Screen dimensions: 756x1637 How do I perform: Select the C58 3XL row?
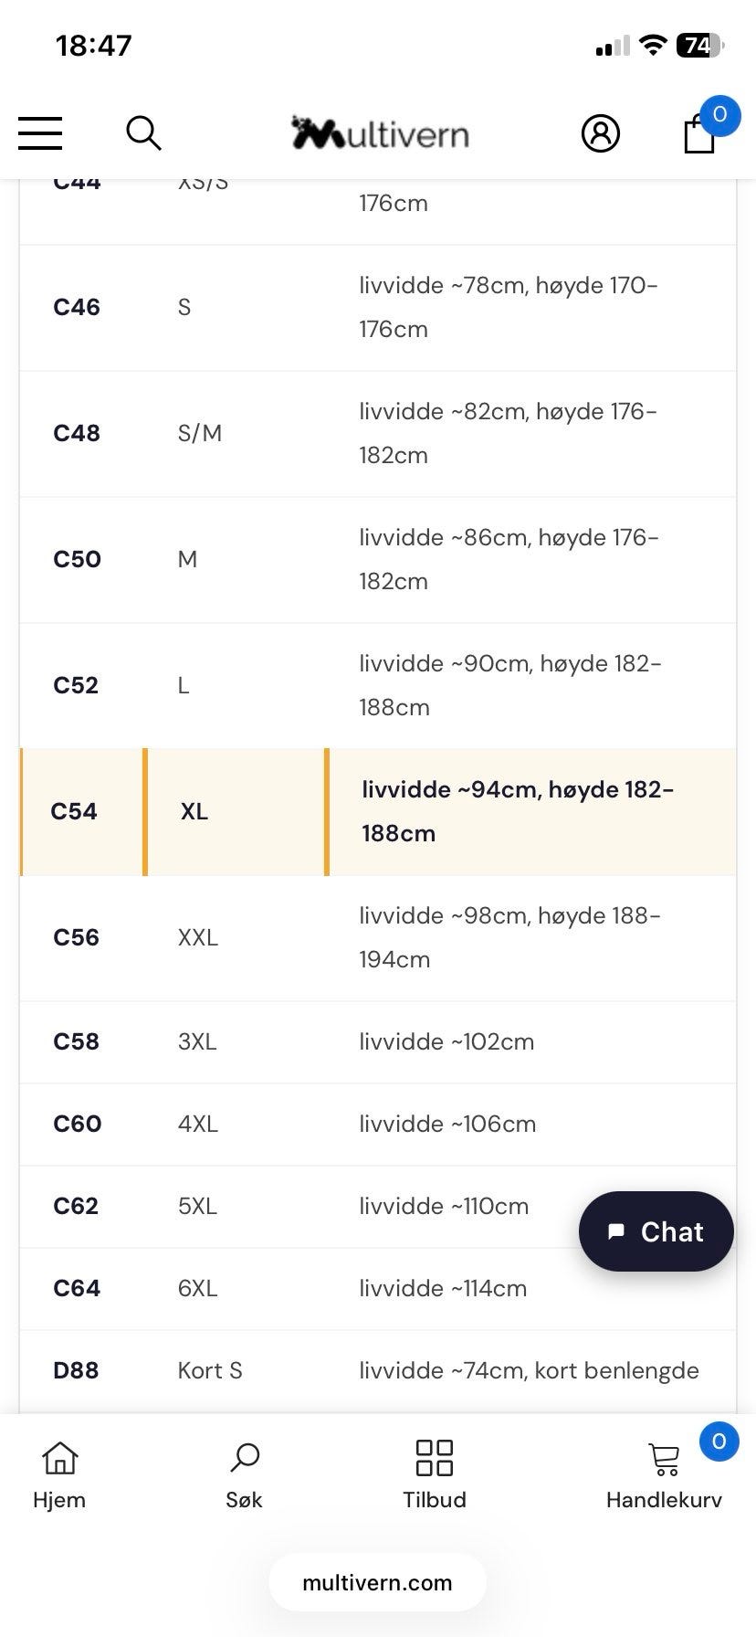[378, 1042]
